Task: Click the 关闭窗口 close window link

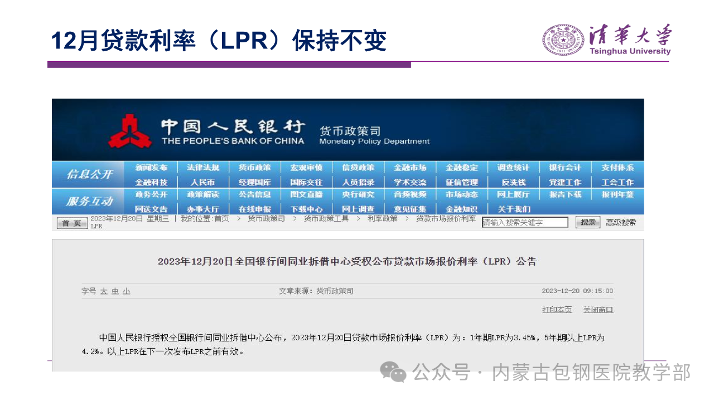Action: (x=598, y=310)
